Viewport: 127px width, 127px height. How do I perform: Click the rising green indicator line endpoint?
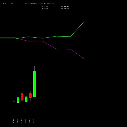pyautogui.click(x=85, y=21)
